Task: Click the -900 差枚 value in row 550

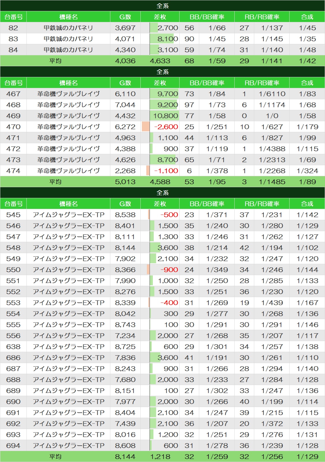Action: [x=169, y=270]
